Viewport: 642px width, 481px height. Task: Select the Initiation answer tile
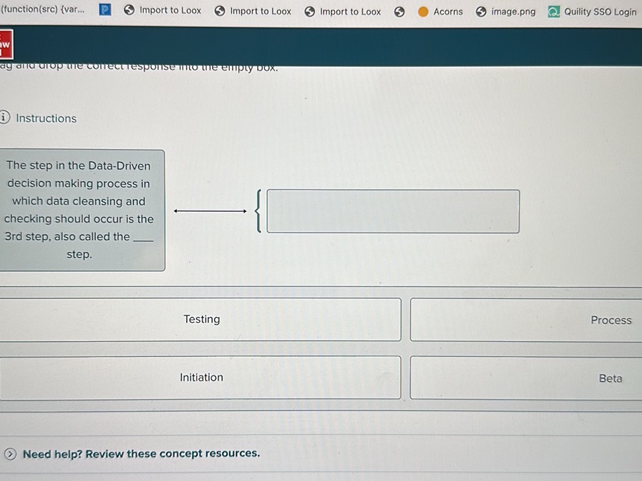201,377
